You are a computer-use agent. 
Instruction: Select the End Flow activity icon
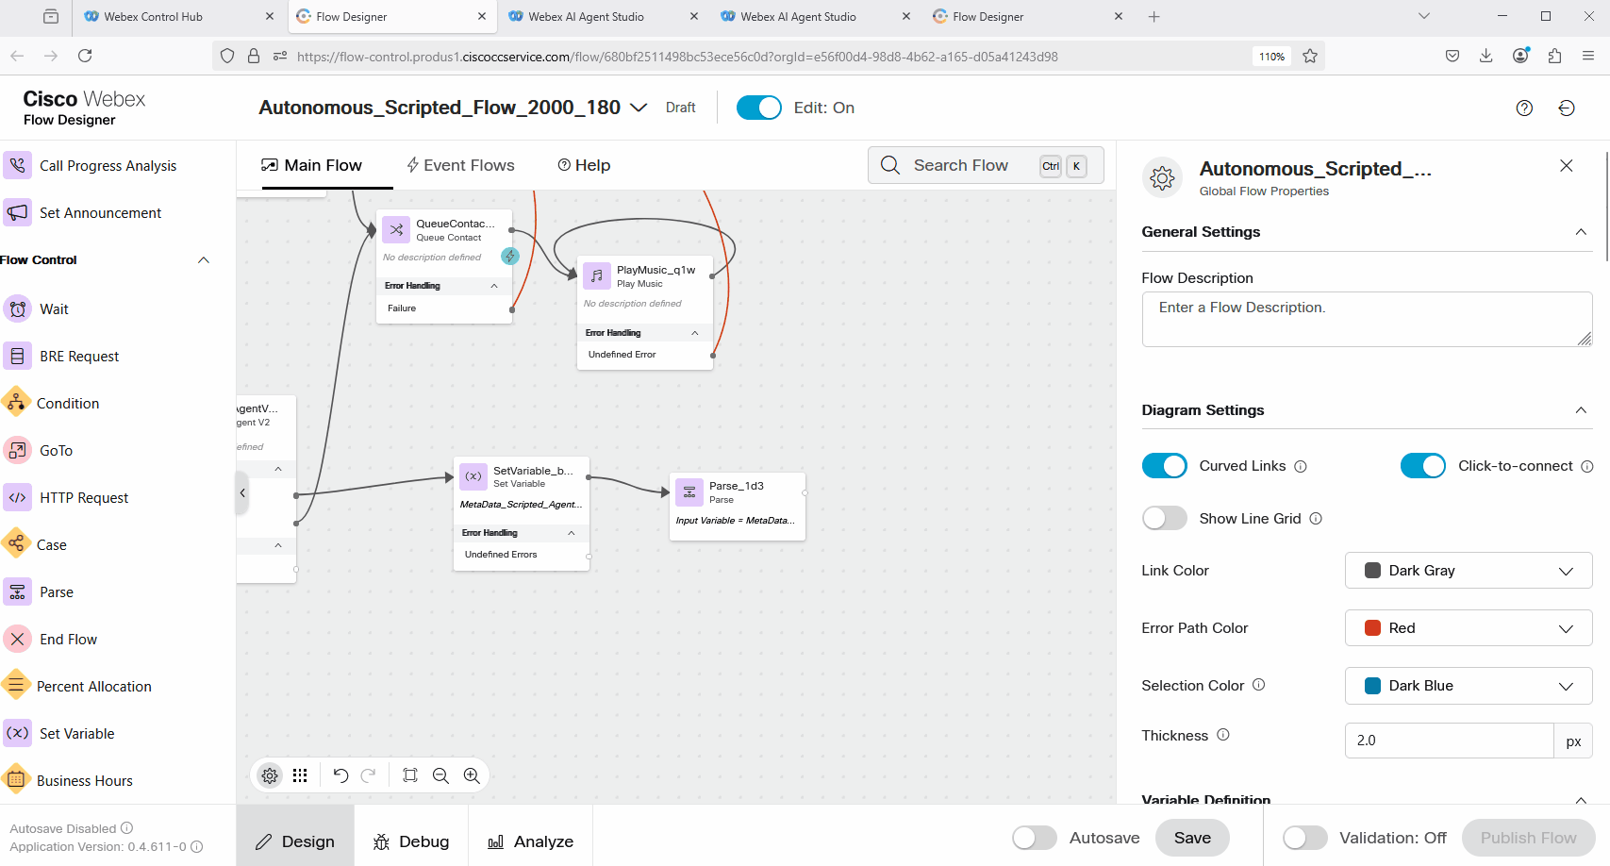tap(17, 639)
